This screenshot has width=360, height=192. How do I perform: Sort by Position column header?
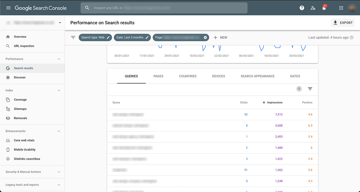(307, 102)
